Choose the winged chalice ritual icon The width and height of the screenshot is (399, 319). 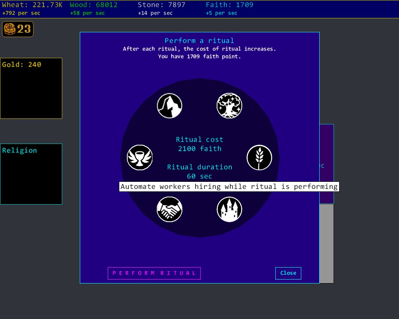140,158
